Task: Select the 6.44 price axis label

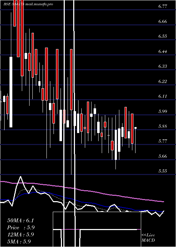Action: click(x=163, y=52)
